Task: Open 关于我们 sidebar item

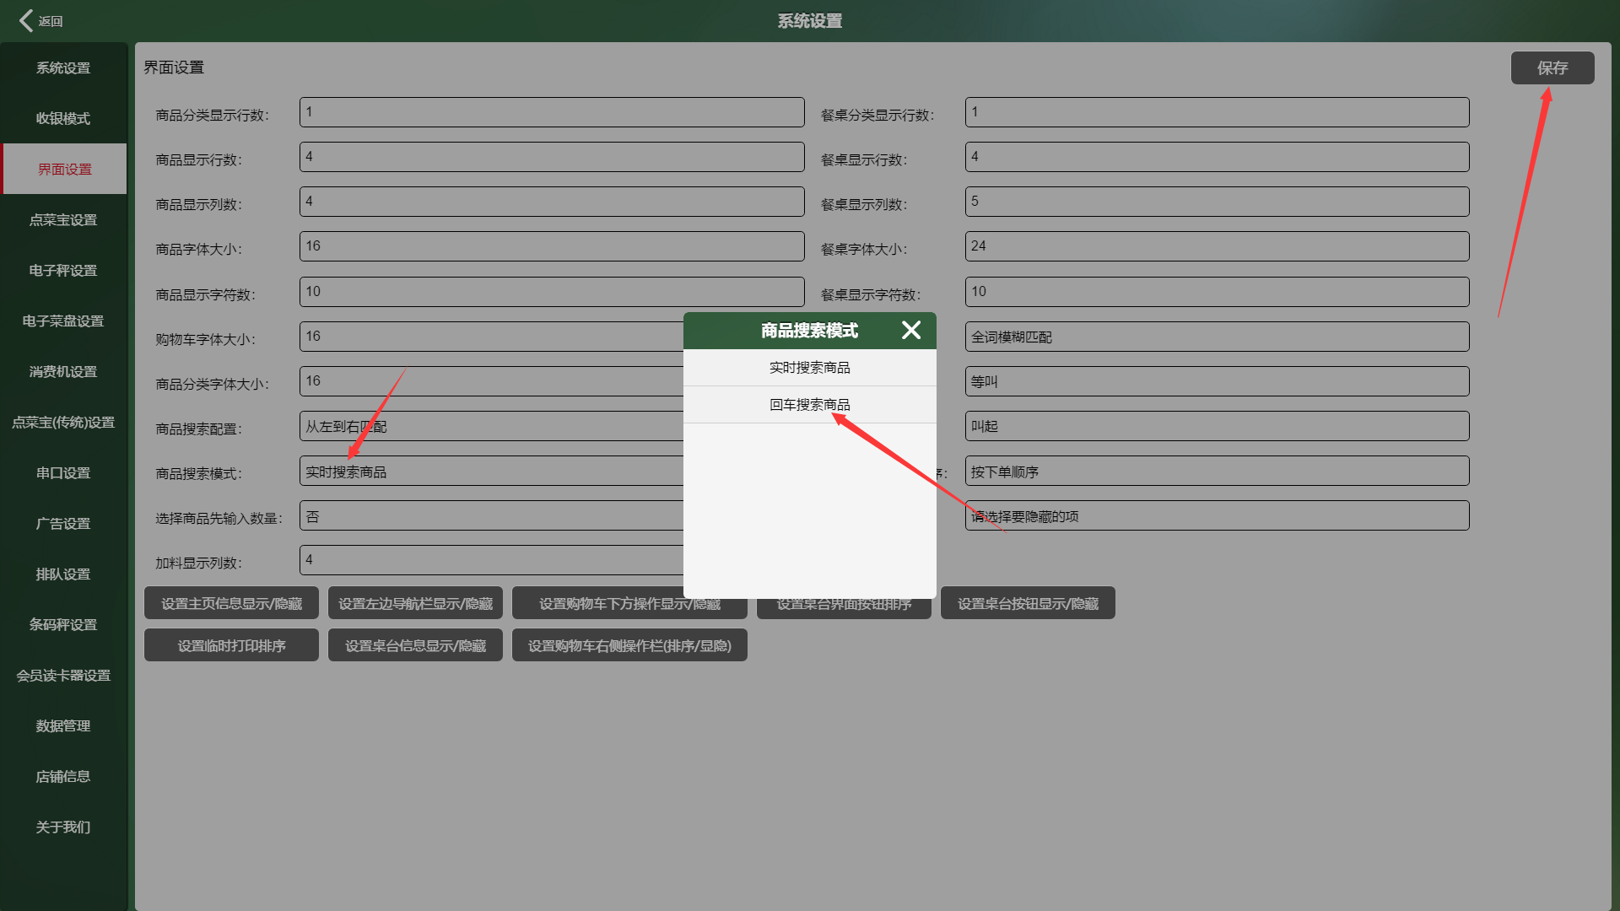Action: click(x=63, y=827)
